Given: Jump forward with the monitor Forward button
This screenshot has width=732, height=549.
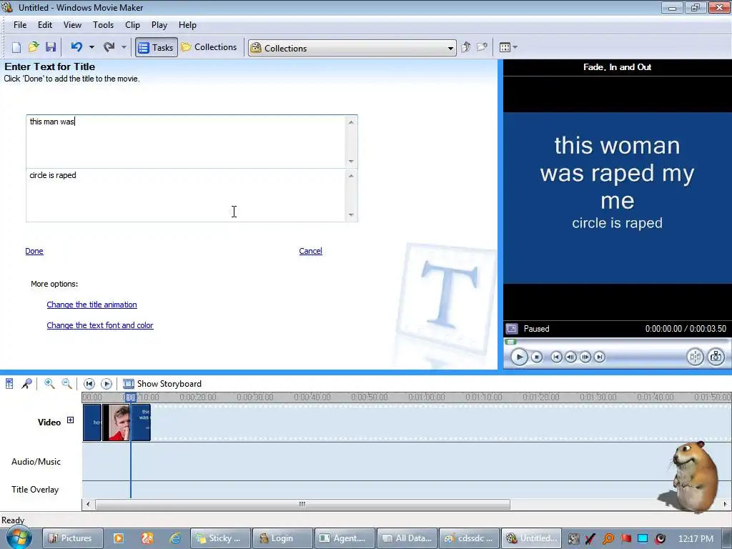Looking at the screenshot, I should click(600, 357).
